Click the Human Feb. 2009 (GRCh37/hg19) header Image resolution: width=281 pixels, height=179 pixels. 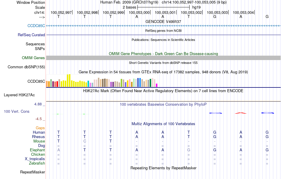[x=129, y=2]
